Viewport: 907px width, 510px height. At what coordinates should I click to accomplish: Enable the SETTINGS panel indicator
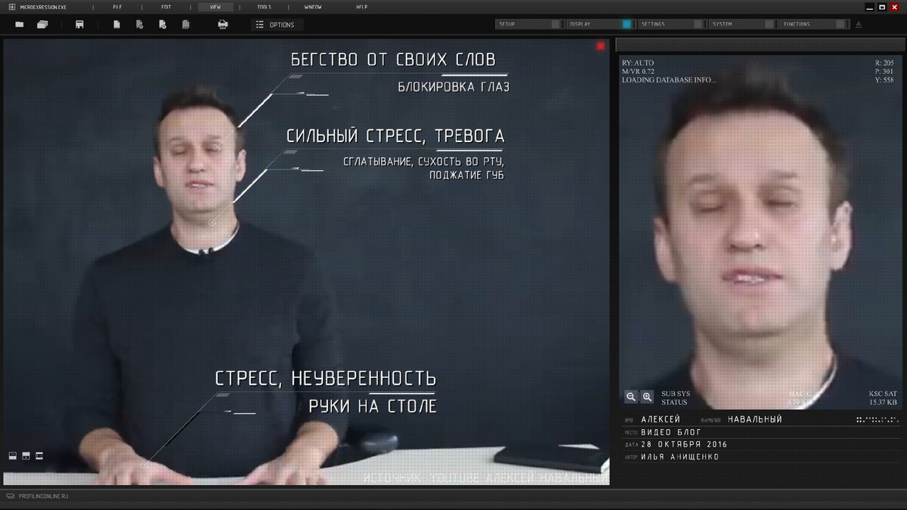click(x=698, y=23)
